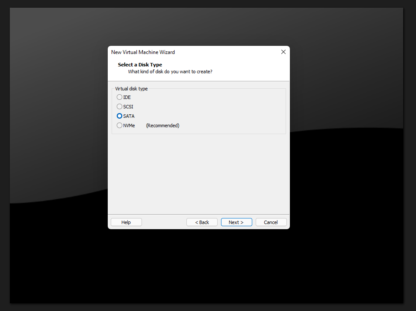Click the "Select a Disk Type" heading

tap(140, 65)
